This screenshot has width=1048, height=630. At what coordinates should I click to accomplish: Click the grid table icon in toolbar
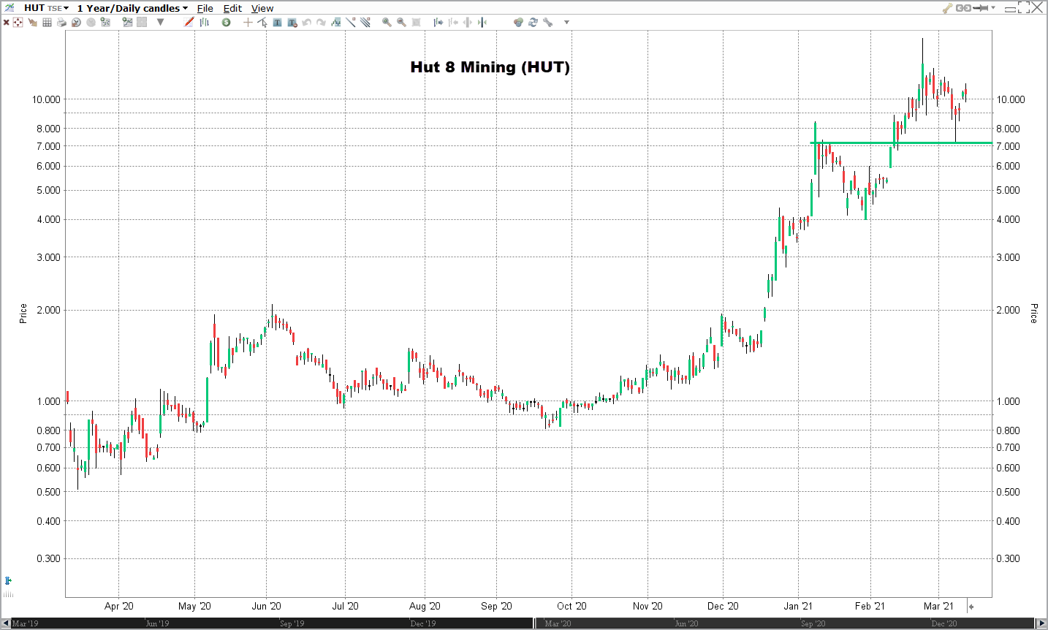[x=47, y=23]
